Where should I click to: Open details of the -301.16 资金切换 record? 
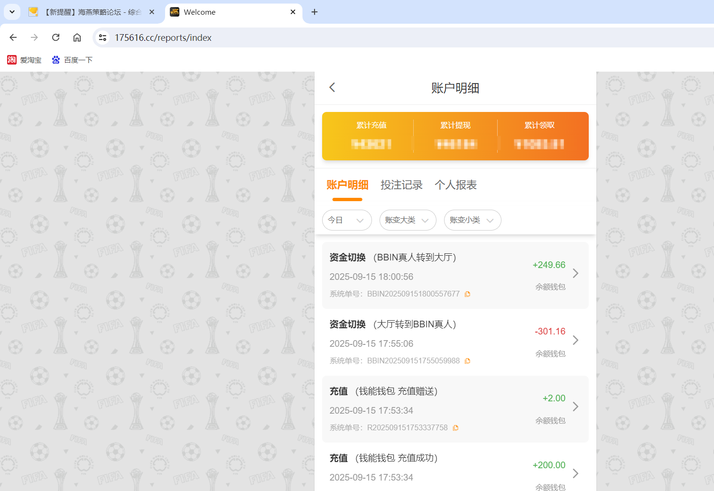[575, 340]
